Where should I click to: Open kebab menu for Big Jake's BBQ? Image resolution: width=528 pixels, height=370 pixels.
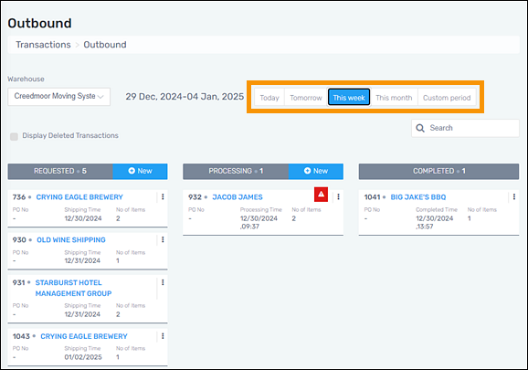[x=514, y=197]
